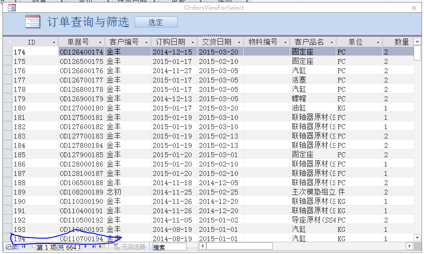Go to previous record in navigator
The height and width of the screenshot is (254, 424).
31,247
